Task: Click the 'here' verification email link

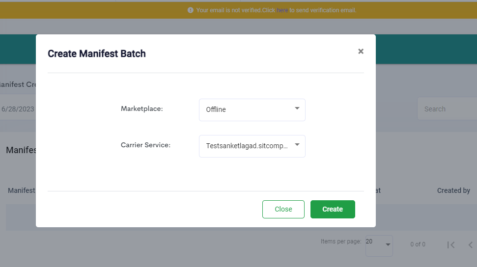Action: coord(282,10)
